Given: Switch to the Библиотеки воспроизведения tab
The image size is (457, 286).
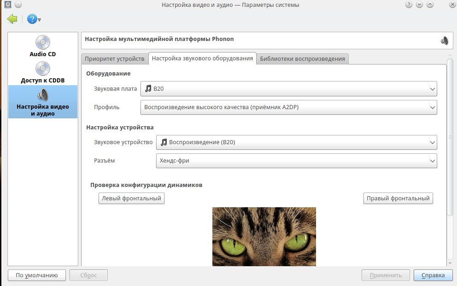Looking at the screenshot, I should click(x=302, y=59).
